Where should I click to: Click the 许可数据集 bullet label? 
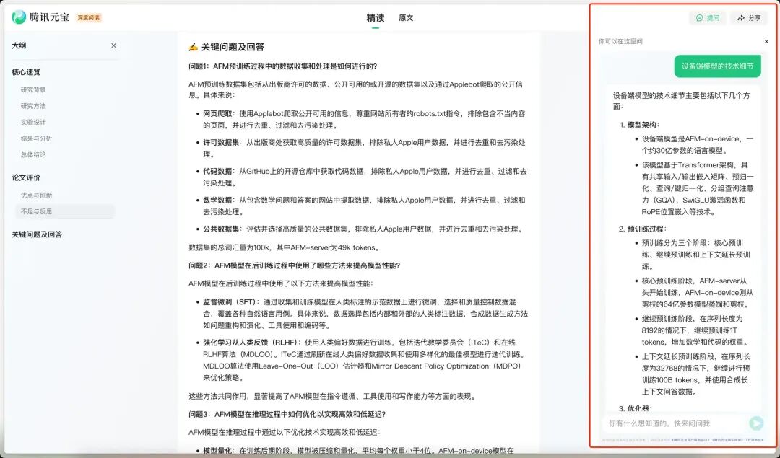[x=222, y=143]
